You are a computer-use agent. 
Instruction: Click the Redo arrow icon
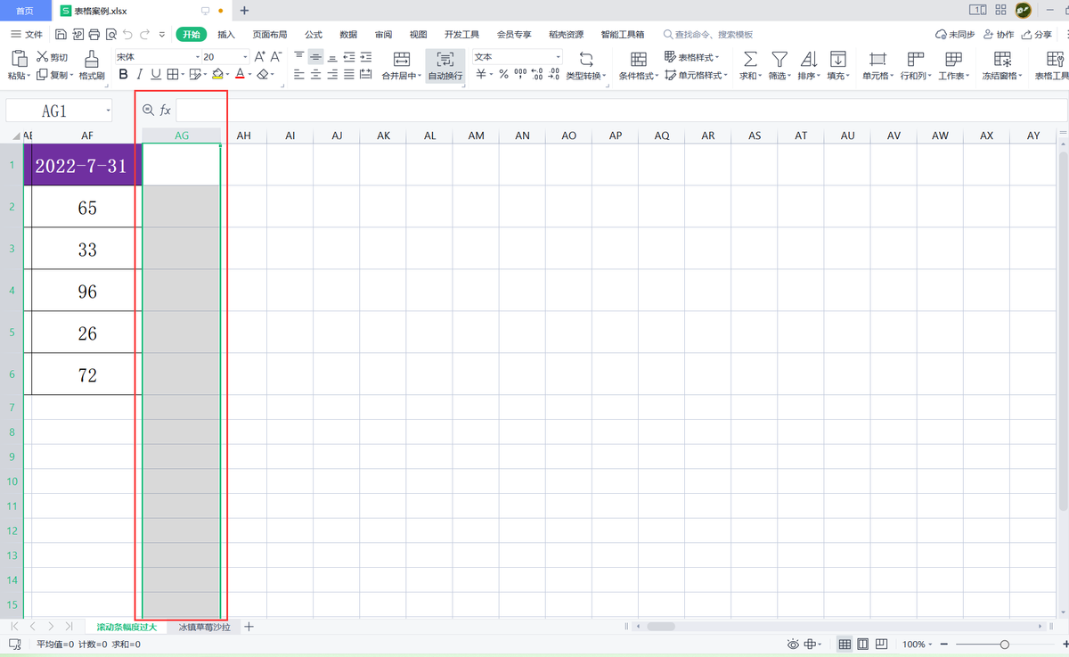click(144, 35)
